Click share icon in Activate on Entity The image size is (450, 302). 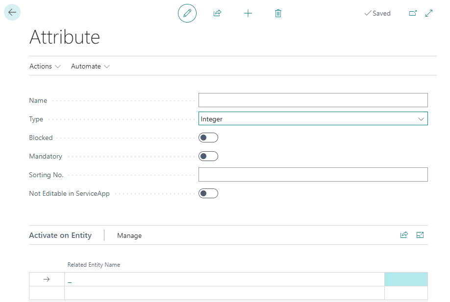(404, 235)
